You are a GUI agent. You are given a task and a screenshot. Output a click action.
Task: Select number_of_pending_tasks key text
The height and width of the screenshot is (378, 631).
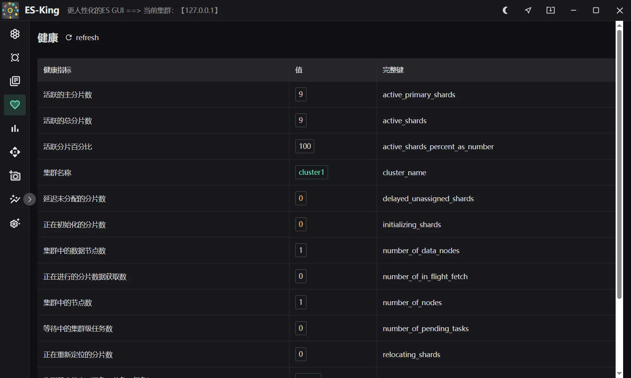coord(426,328)
